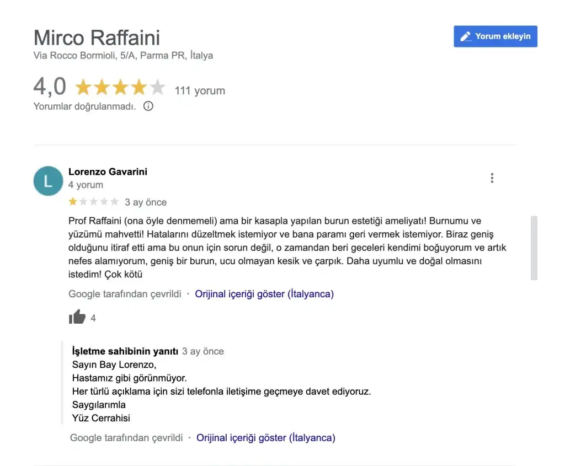Click the vertical scrollbar beside the review

click(x=534, y=248)
